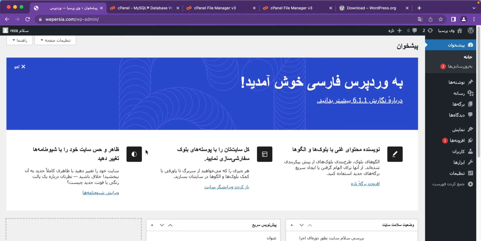Click the share icon in address bar
Viewport: 481px width, 241px height.
(430, 19)
